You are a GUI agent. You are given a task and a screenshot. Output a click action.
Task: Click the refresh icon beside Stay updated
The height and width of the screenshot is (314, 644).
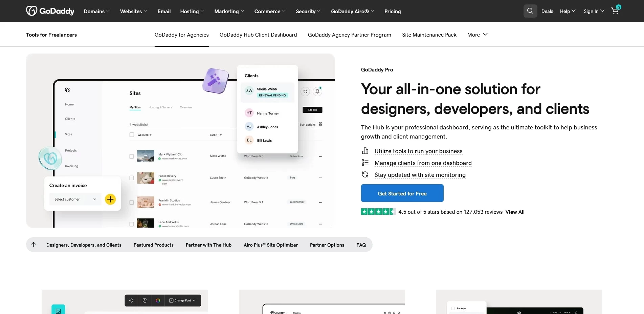click(365, 175)
